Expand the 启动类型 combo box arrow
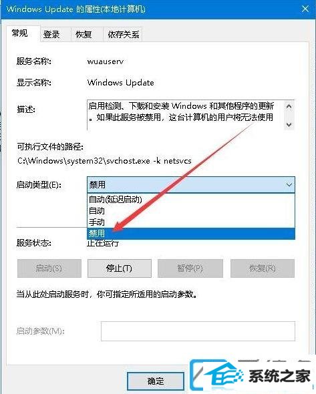 pyautogui.click(x=289, y=185)
